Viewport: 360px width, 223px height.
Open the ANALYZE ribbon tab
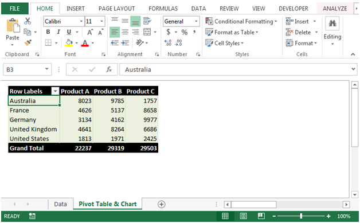(335, 9)
